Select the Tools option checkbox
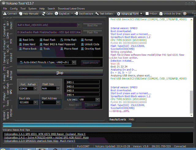The height and width of the screenshot is (150, 196). 41,49
